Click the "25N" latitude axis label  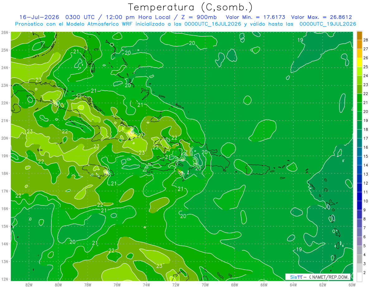click(4, 50)
